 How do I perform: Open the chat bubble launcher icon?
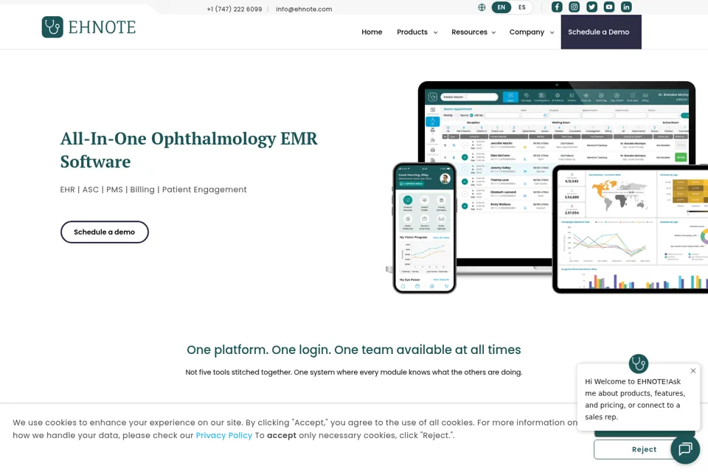point(685,449)
